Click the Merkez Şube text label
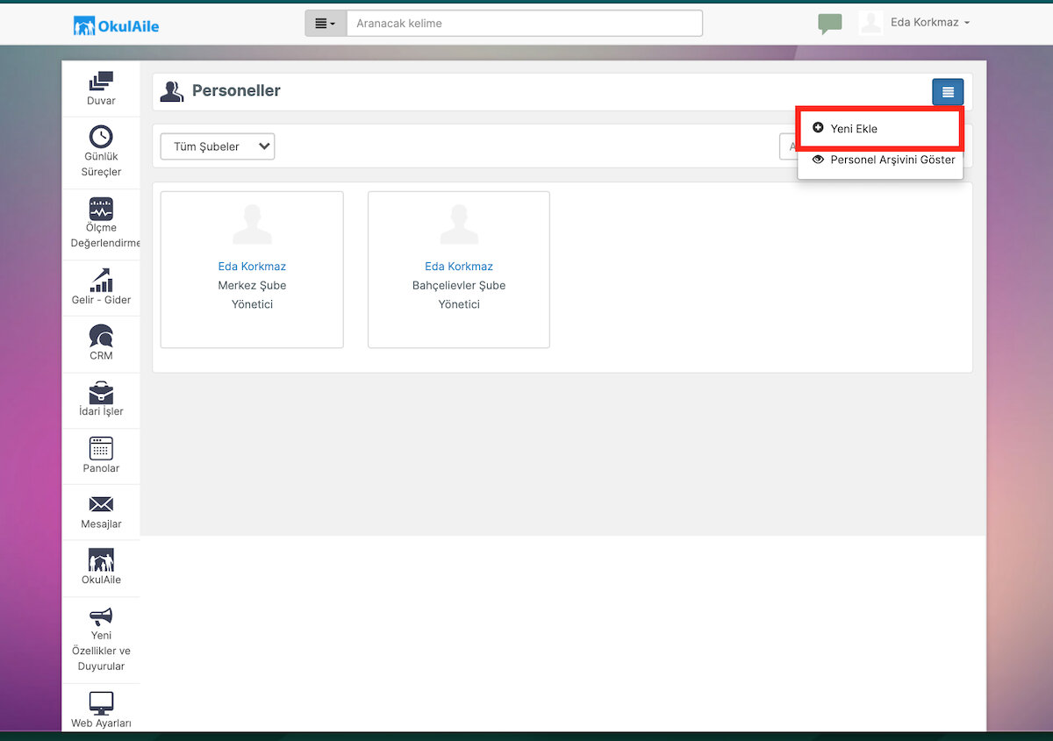 (x=252, y=286)
